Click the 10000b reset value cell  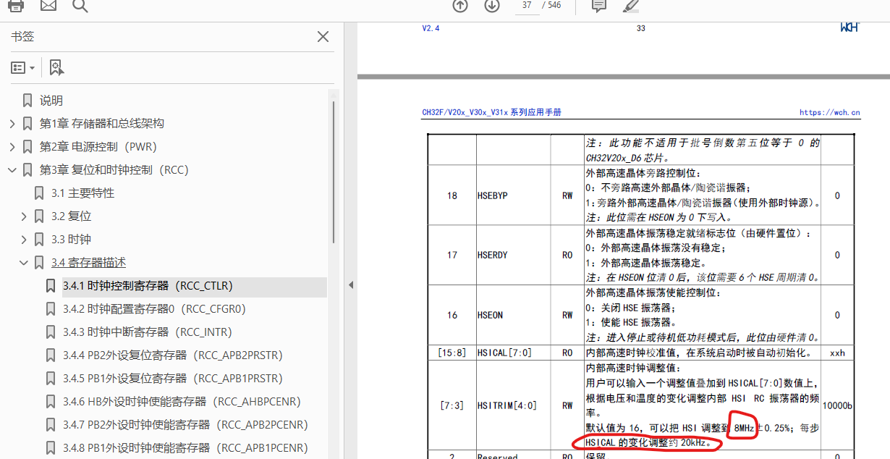point(837,405)
